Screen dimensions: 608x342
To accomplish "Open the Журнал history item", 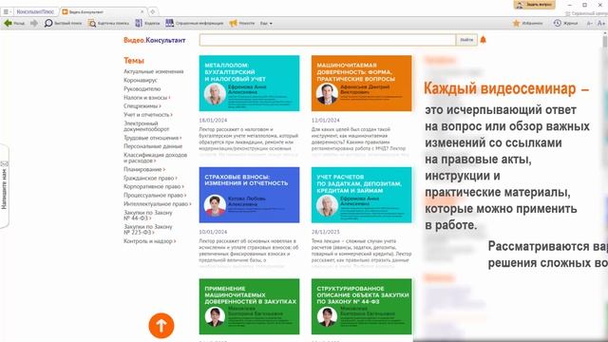I will [x=565, y=23].
